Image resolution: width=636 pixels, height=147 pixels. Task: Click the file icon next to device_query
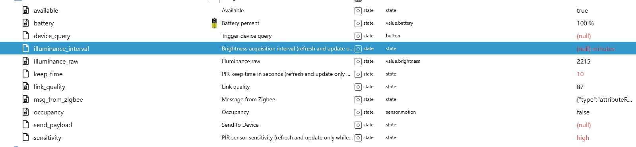(x=26, y=36)
